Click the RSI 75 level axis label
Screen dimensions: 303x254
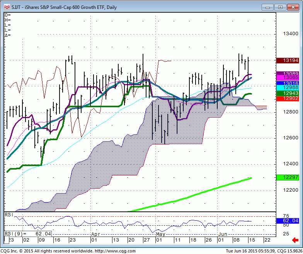(x=286, y=216)
